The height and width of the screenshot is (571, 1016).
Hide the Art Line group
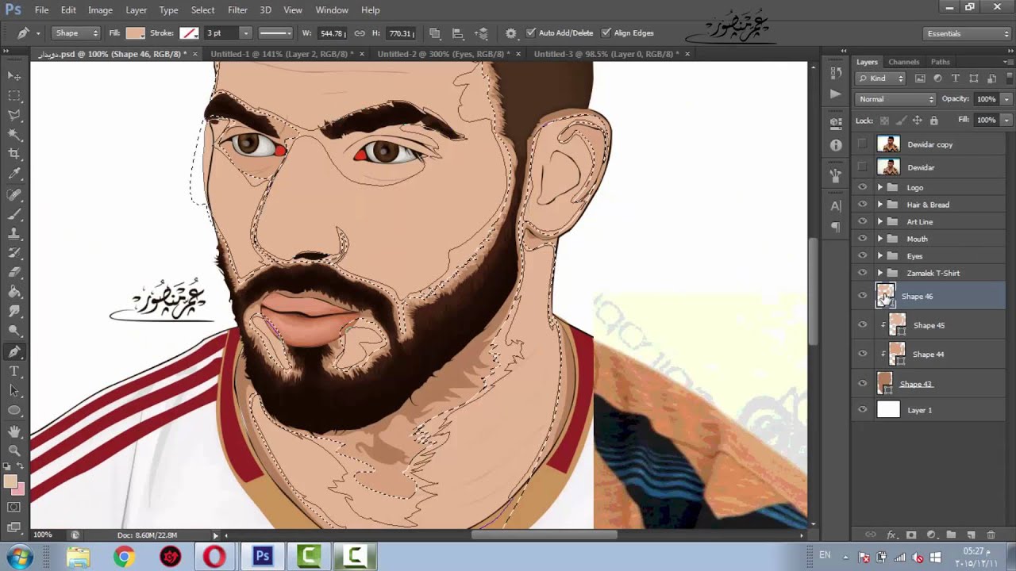[862, 222]
